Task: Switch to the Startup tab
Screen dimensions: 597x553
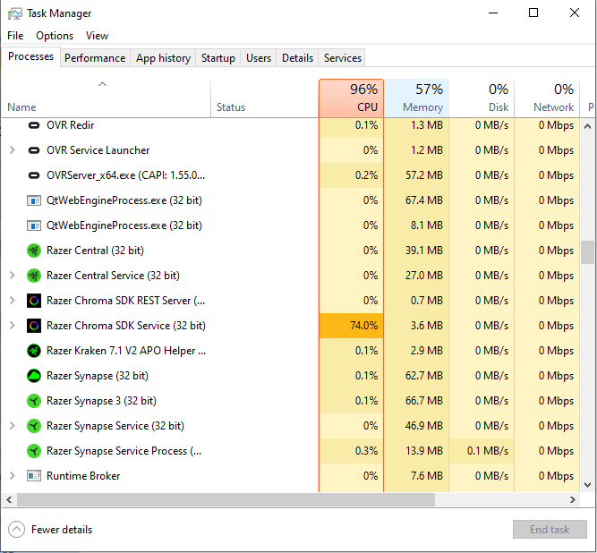Action: (x=218, y=58)
